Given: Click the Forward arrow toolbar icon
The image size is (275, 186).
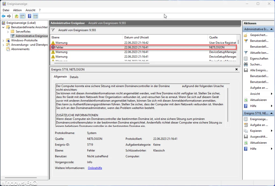Looking at the screenshot, I should pos(9,16).
